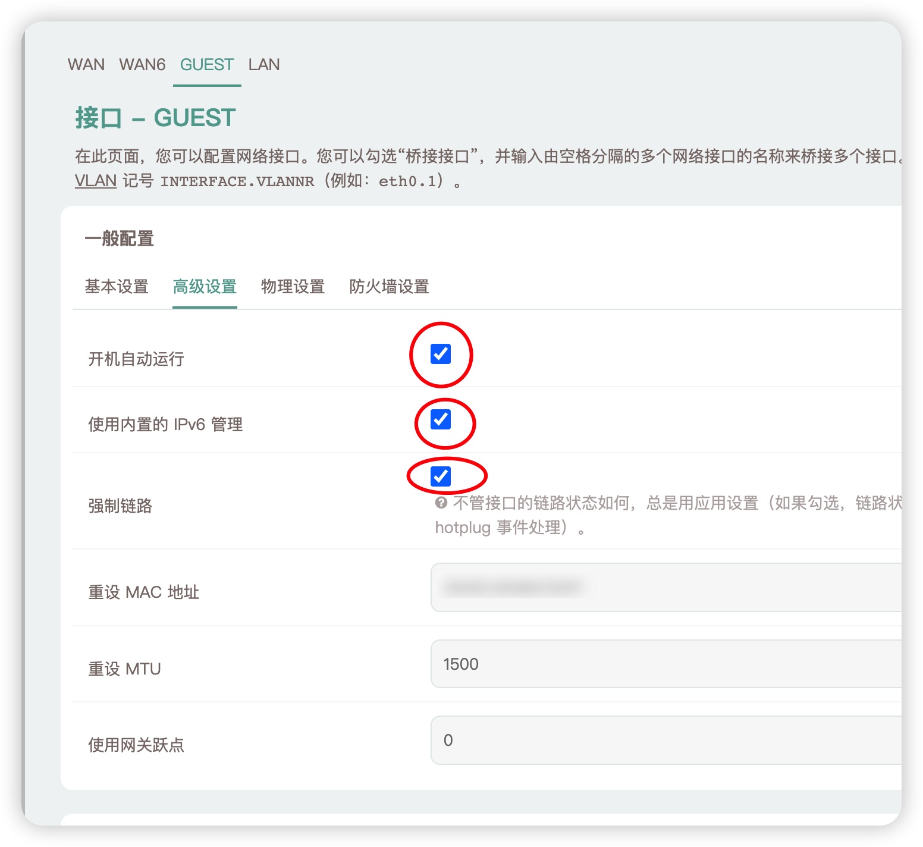
Task: Open the WAN6 interface tab
Action: coord(142,65)
